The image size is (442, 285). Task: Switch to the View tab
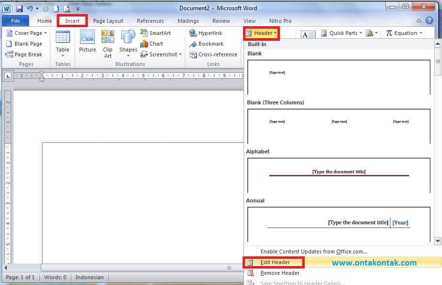249,21
